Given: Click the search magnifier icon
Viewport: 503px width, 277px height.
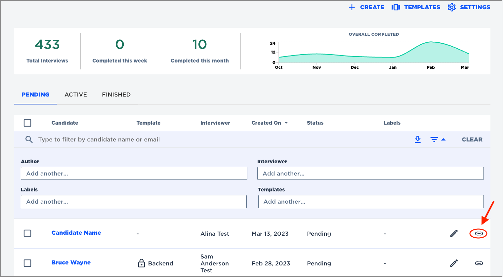Looking at the screenshot, I should click(29, 139).
